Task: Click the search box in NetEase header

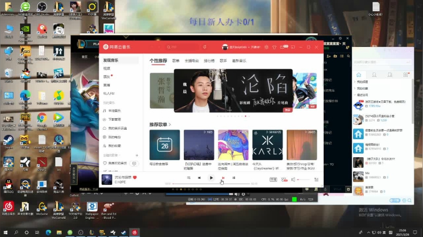Action: click(x=182, y=47)
